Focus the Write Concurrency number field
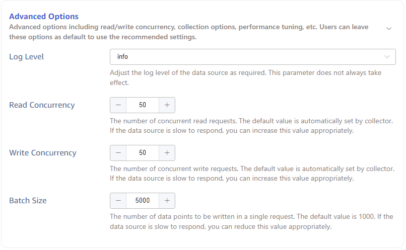 click(x=143, y=153)
